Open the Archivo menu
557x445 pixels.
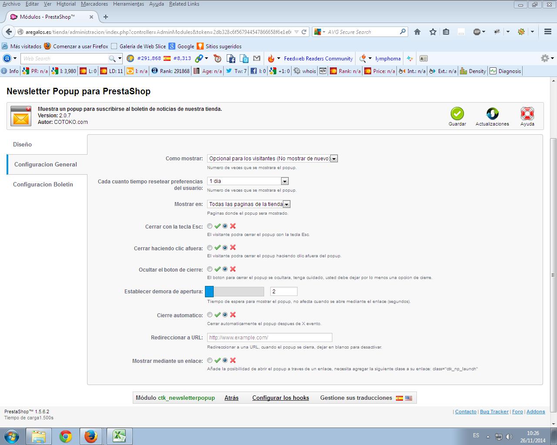pos(11,4)
